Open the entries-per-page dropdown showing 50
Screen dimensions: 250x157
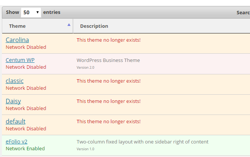31,12
